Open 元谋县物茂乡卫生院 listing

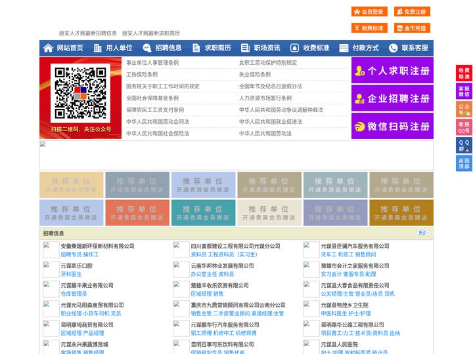click(x=344, y=305)
